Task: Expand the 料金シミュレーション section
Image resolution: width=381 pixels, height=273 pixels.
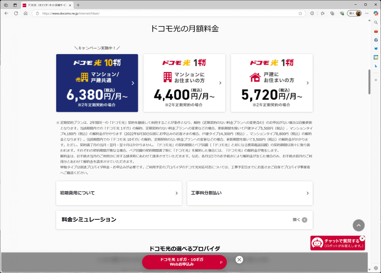Action: (x=184, y=220)
